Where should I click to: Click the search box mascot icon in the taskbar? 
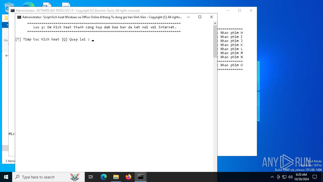[75, 177]
